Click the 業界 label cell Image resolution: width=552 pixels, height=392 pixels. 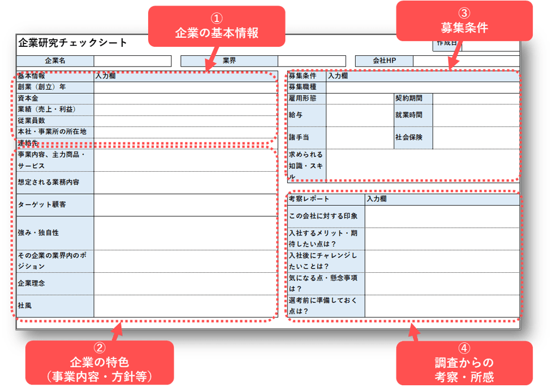pos(229,61)
